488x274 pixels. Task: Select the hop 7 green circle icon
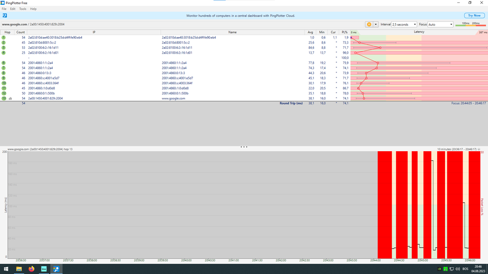pos(4,68)
